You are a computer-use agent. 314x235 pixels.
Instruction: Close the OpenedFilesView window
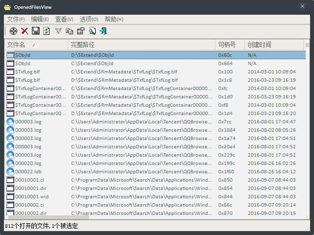[x=302, y=6]
